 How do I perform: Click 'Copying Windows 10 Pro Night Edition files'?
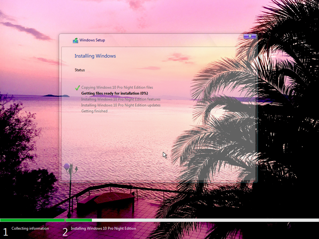pos(117,87)
